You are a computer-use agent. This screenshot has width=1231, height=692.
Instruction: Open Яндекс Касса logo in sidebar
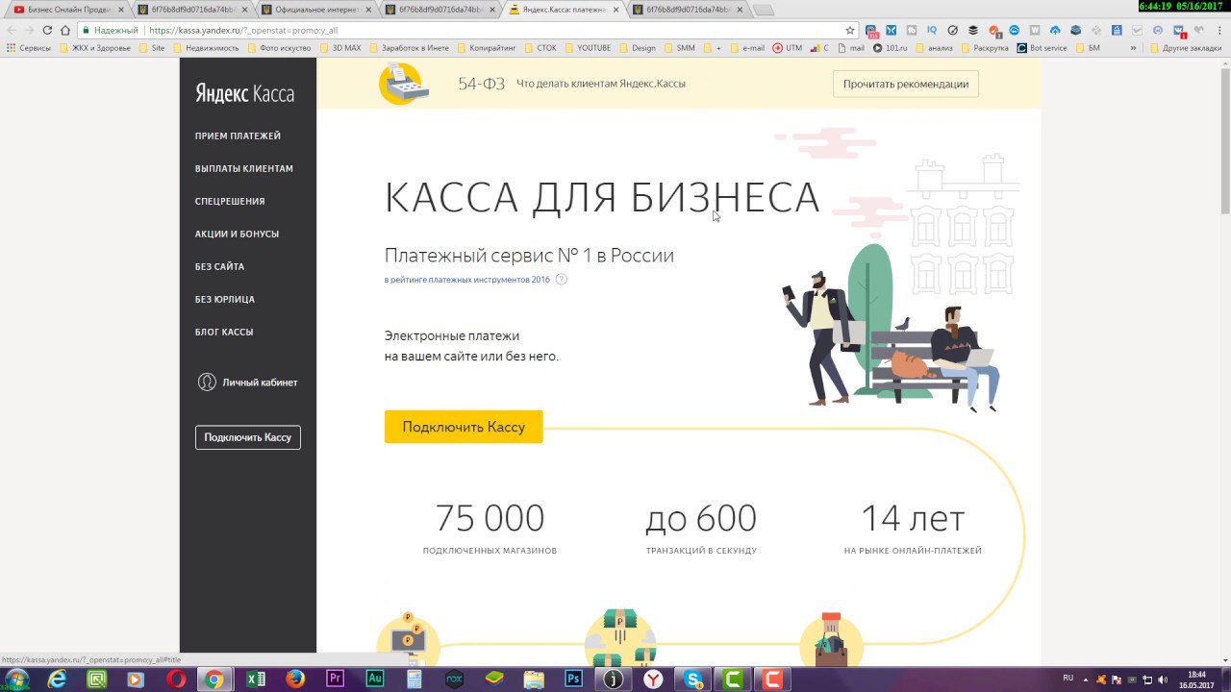244,93
